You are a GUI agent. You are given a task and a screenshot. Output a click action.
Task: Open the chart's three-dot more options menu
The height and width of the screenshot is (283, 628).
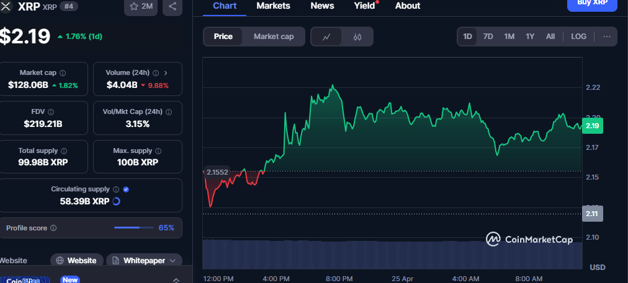[607, 37]
